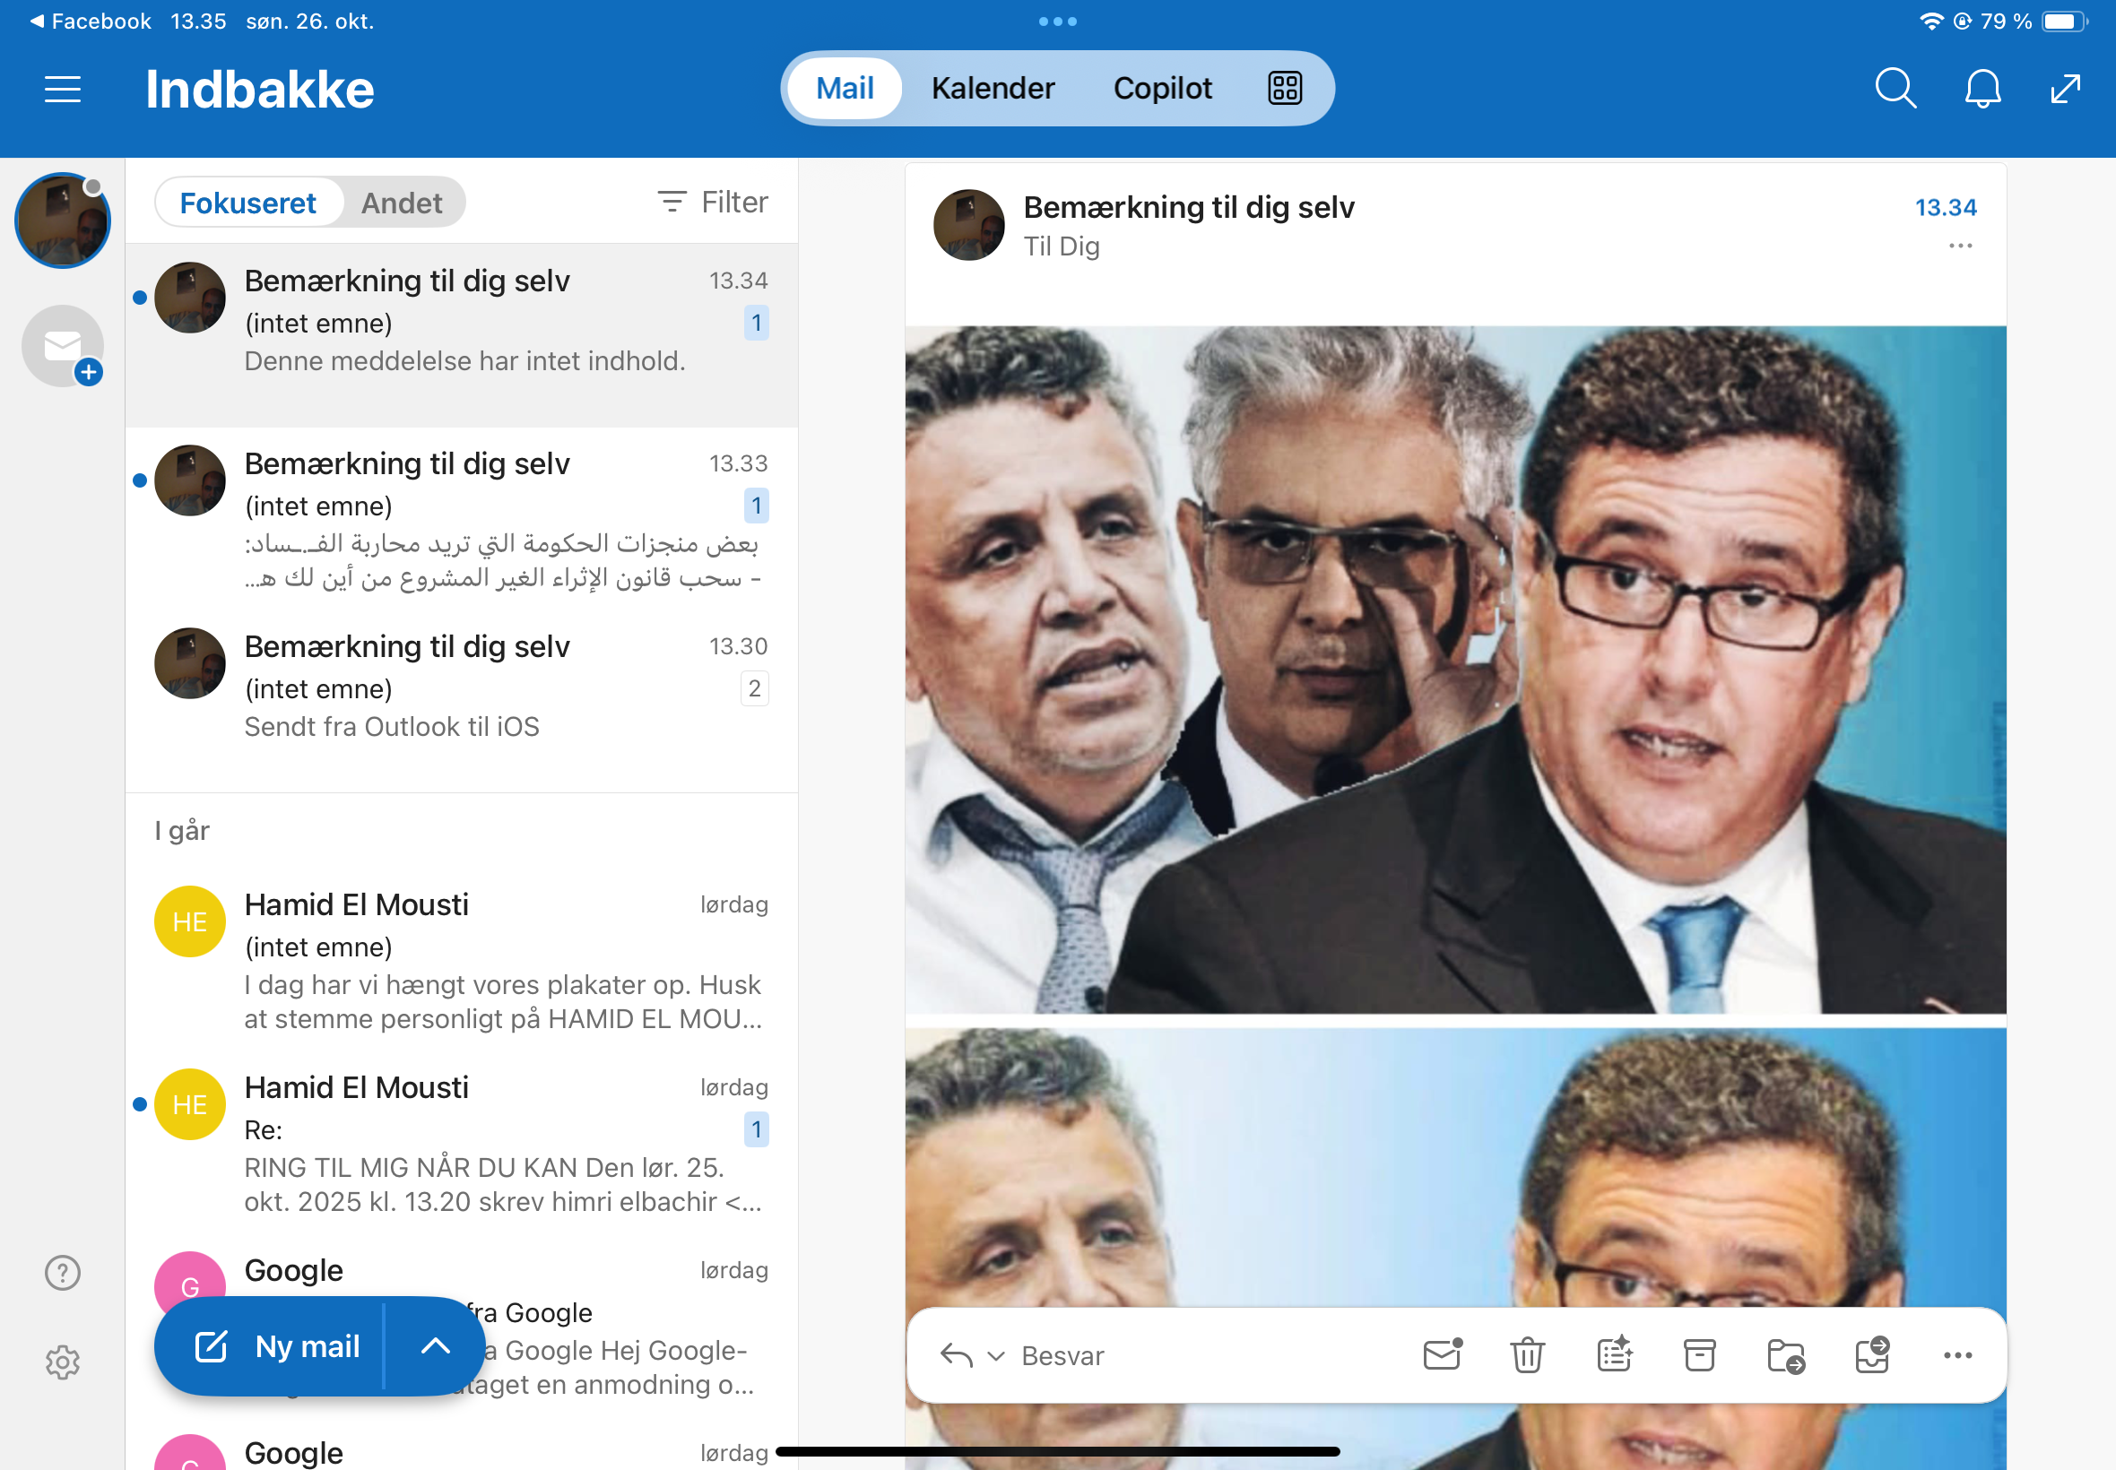Image resolution: width=2116 pixels, height=1470 pixels.
Task: Compose with the Ny mail button
Action: 276,1345
